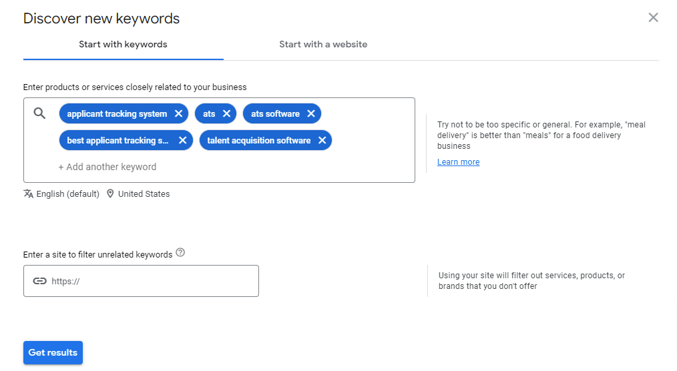
Task: Change the English (default) language setting
Action: pyautogui.click(x=67, y=194)
